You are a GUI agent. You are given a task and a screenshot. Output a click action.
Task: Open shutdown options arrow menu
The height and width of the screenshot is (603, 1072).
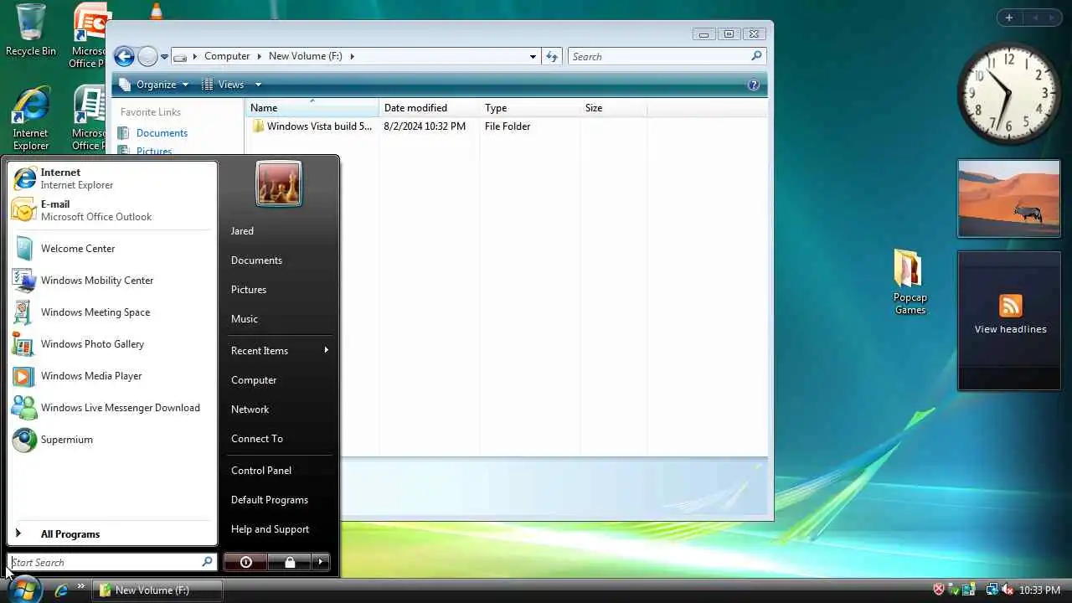(321, 562)
